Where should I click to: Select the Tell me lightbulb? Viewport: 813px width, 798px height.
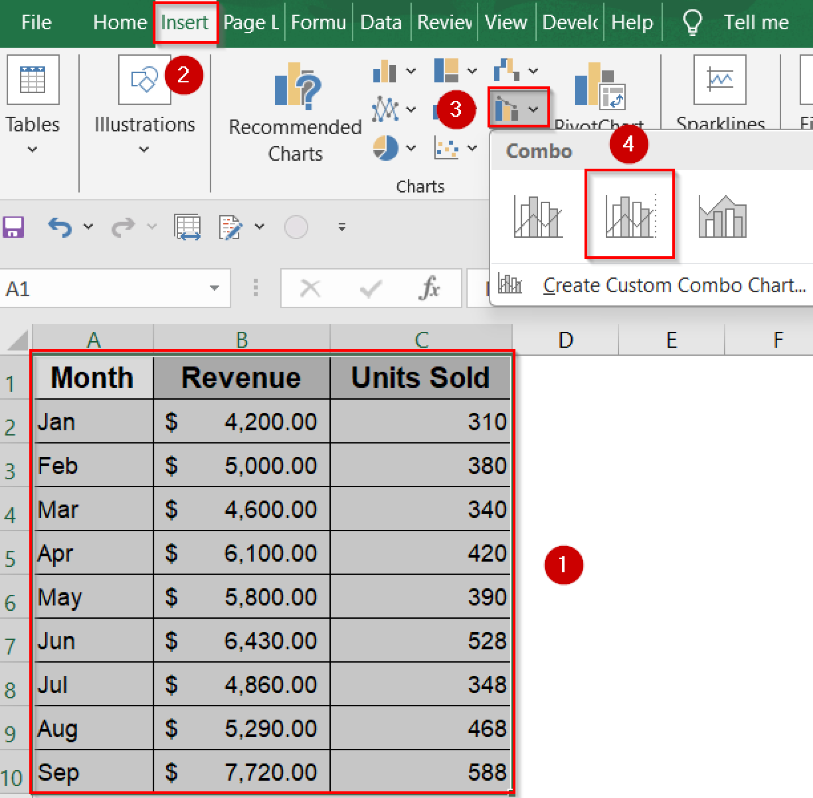692,22
